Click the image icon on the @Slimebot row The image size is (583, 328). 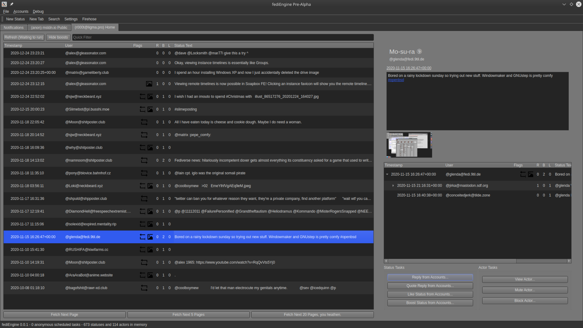coord(150,109)
